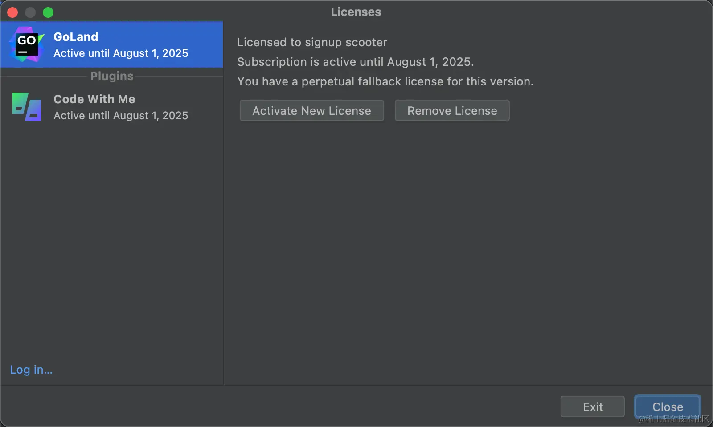Image resolution: width=713 pixels, height=427 pixels.
Task: Click the perpetual fallback license message
Action: (x=385, y=81)
